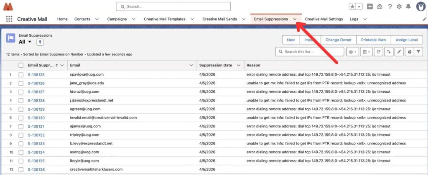Select checkbox for row S-138126
Screen dimensions: 428x175
point(21,84)
